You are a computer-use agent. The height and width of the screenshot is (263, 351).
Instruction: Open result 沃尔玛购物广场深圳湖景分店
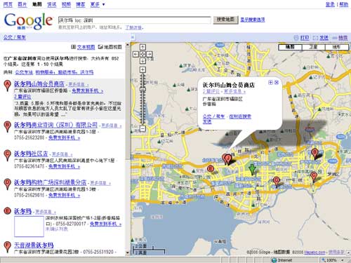(x=50, y=182)
